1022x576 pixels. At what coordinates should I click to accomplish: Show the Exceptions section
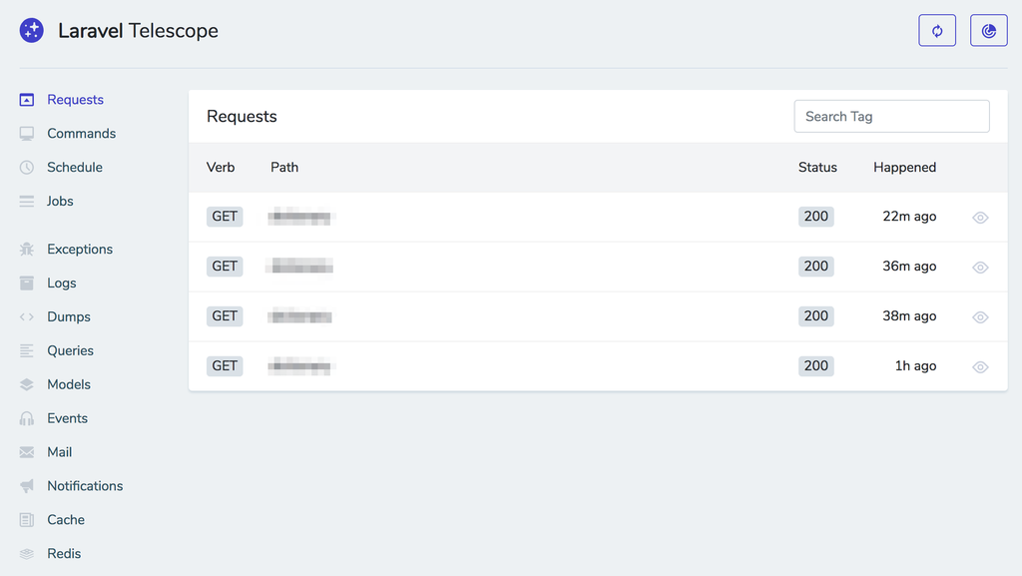coord(80,249)
